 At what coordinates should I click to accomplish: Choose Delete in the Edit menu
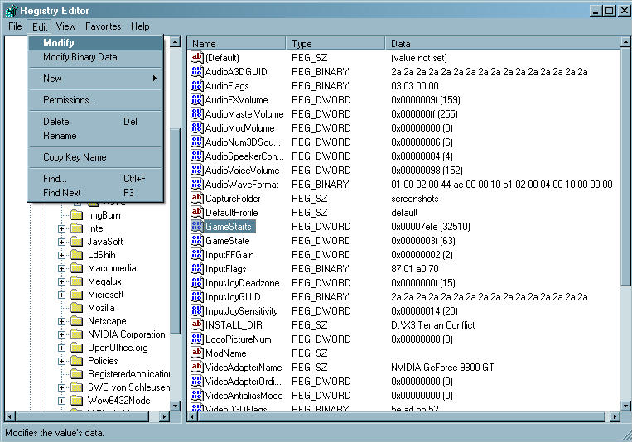pos(95,122)
